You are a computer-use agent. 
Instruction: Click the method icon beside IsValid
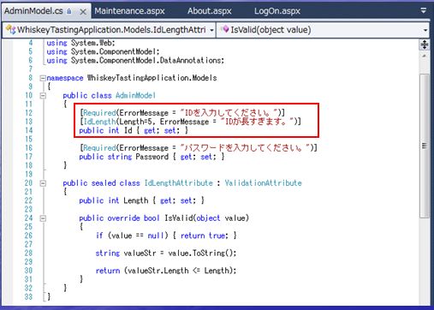(225, 29)
